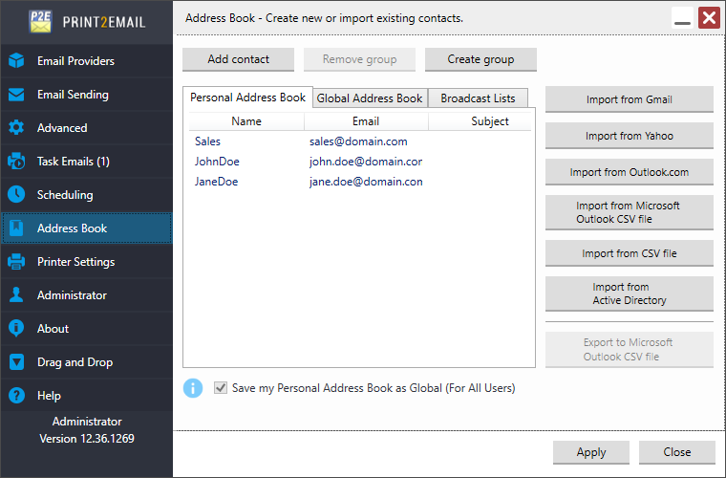Screen dimensions: 726x478
Task: Click the Printer Settings printer icon
Action: coord(16,262)
